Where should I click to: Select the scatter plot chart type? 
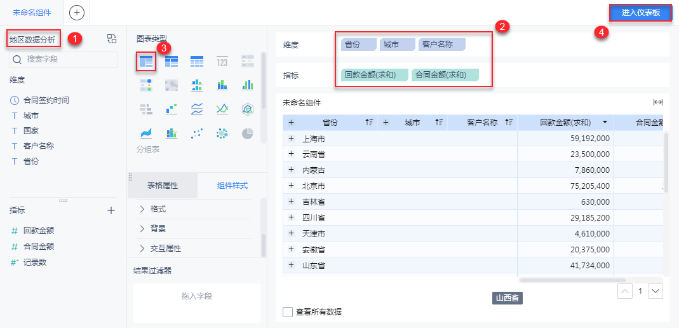click(197, 133)
